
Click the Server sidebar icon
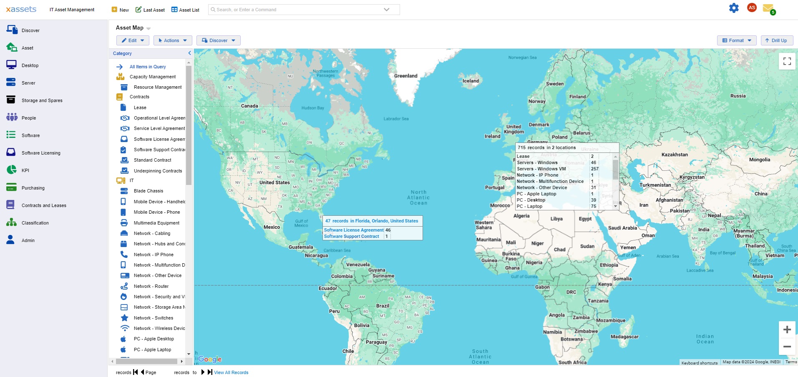click(x=11, y=82)
